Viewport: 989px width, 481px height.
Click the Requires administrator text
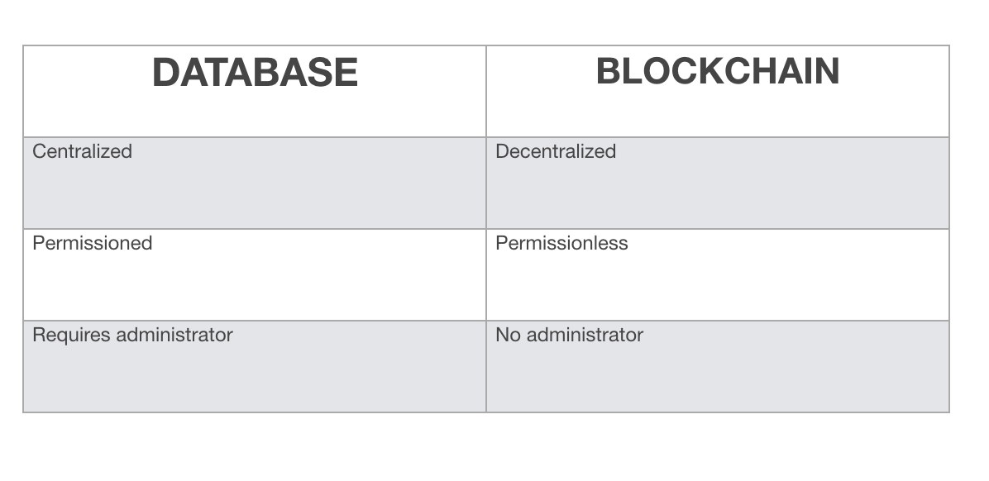coord(132,335)
